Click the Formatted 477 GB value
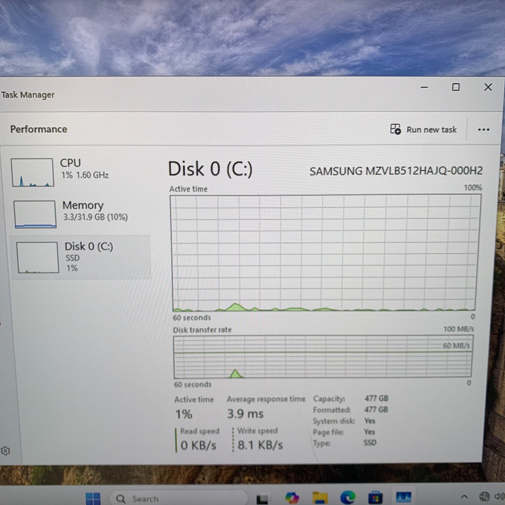 (376, 410)
